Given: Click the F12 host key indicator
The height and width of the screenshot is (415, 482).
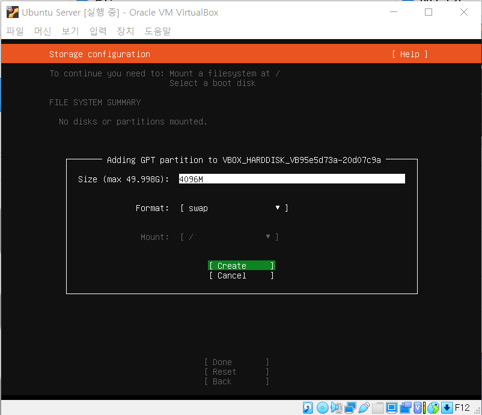Looking at the screenshot, I should coord(462,408).
